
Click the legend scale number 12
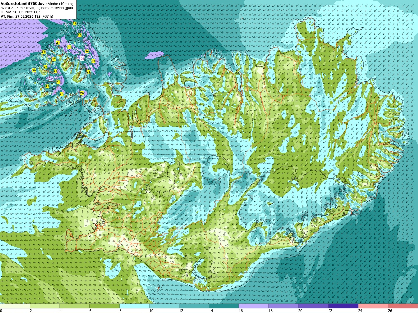pos(181,311)
